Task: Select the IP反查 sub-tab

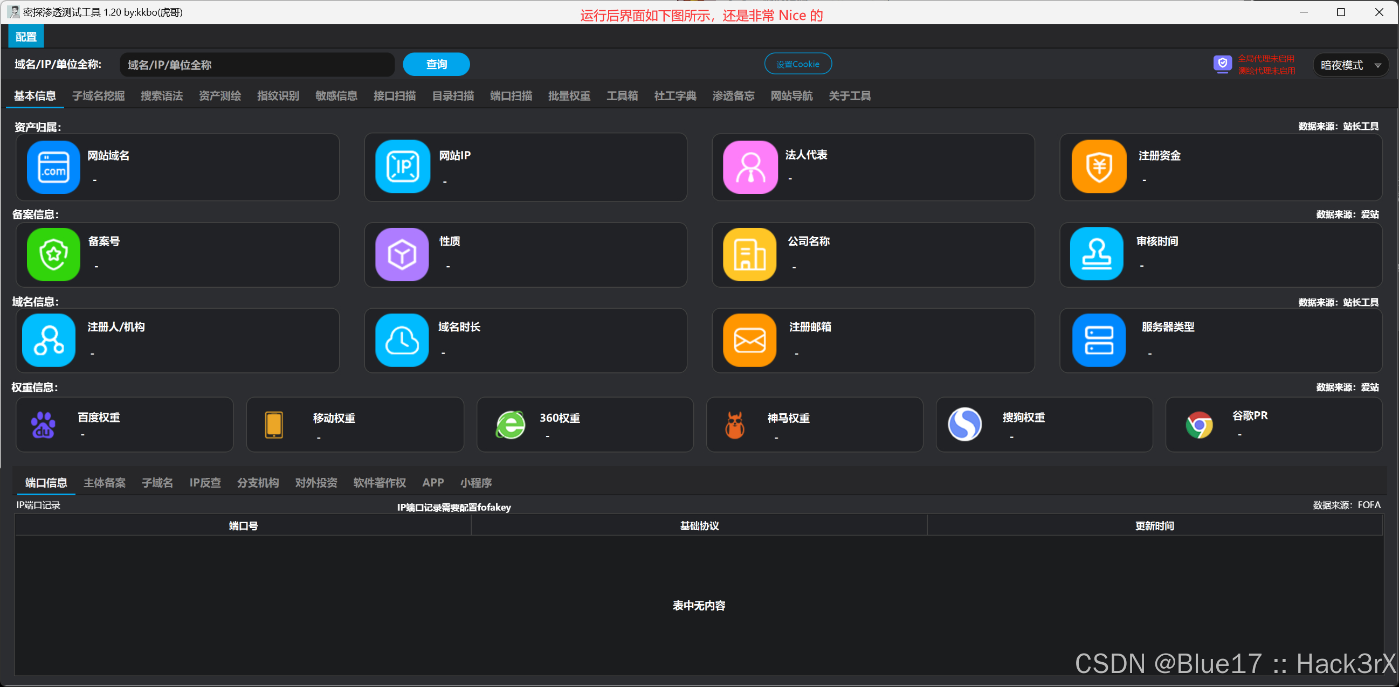Action: point(205,482)
